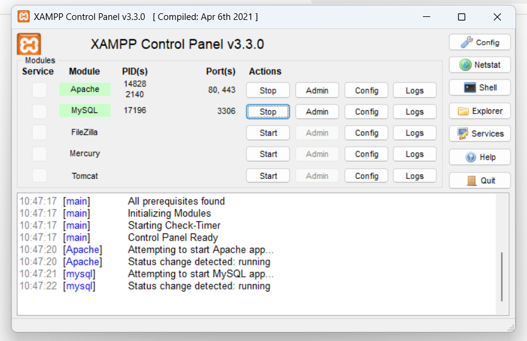The height and width of the screenshot is (341, 527).
Task: Start the FileZilla module
Action: [x=268, y=132]
